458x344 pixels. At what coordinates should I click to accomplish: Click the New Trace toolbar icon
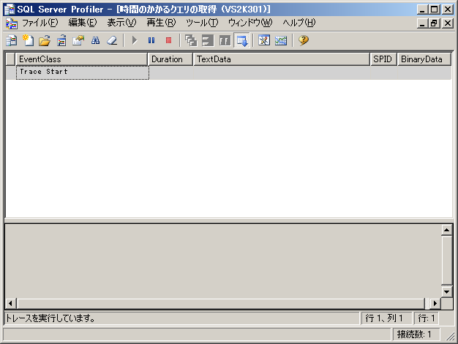pyautogui.click(x=12, y=40)
